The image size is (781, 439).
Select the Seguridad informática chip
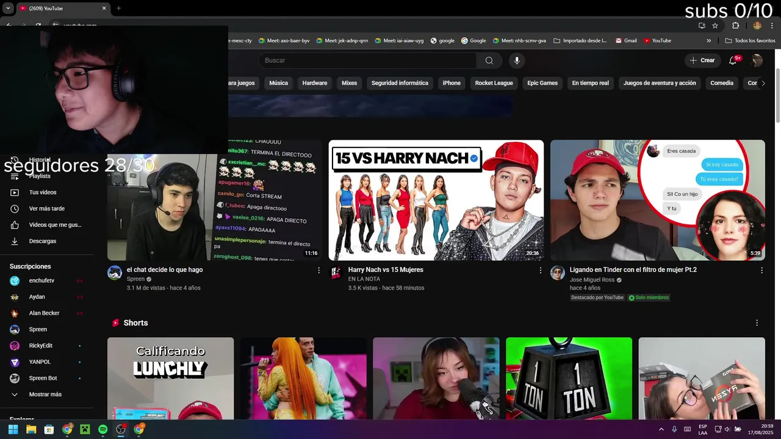tap(400, 83)
